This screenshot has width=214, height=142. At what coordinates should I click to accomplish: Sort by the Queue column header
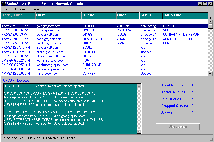(99, 16)
